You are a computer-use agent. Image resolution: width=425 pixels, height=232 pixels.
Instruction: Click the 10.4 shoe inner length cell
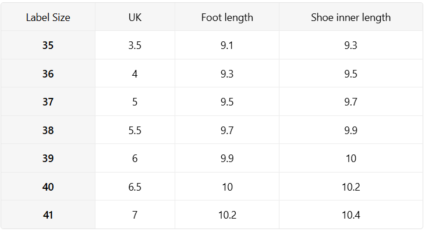[x=350, y=215]
